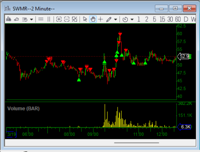Click the horizontal scrollbar thumb
The image size is (200, 152).
(x=137, y=143)
